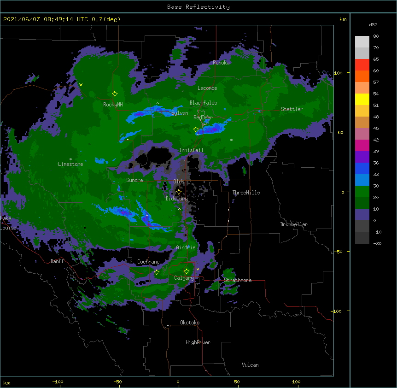Click the Calgary city label
This screenshot has width=397, height=388.
(x=184, y=278)
